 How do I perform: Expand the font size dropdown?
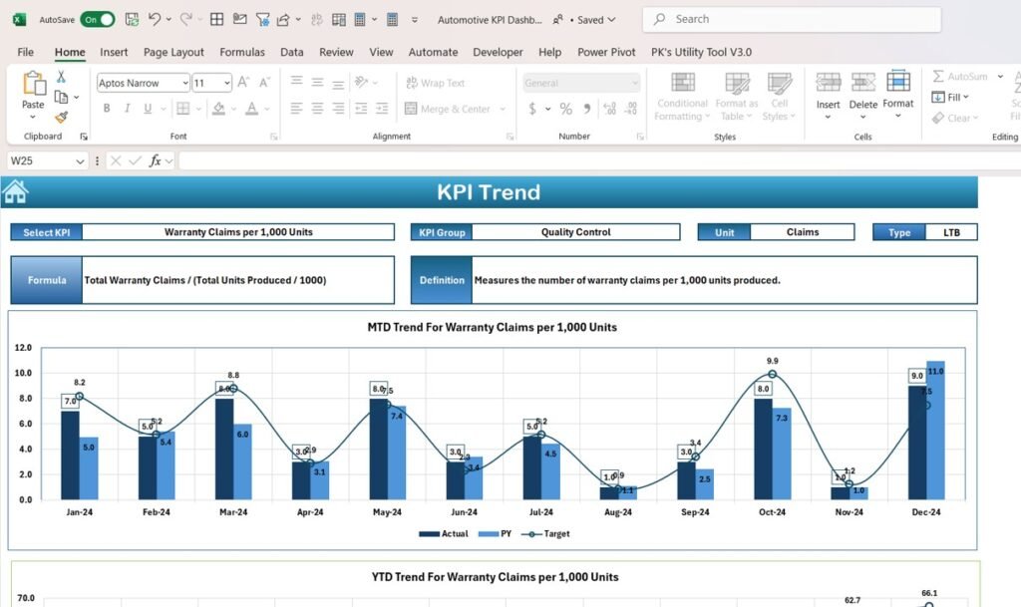(226, 84)
